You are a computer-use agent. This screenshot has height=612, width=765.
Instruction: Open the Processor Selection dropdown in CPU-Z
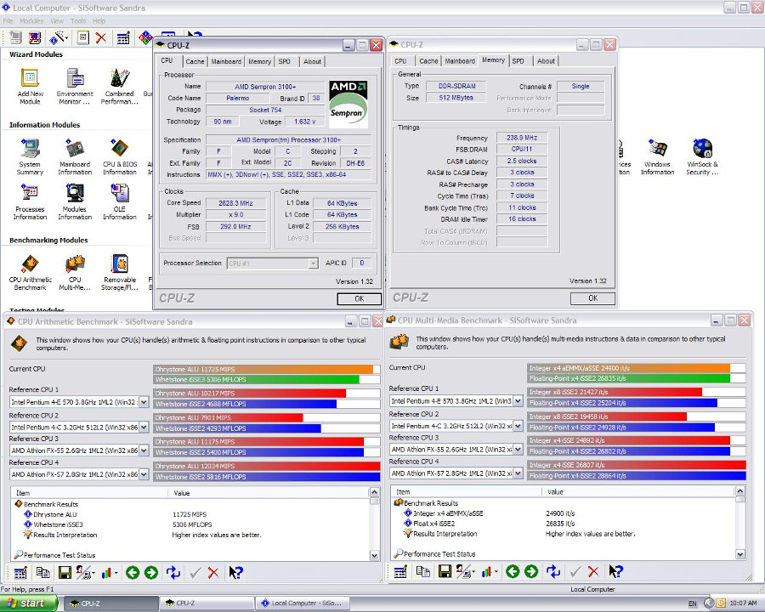pos(313,263)
